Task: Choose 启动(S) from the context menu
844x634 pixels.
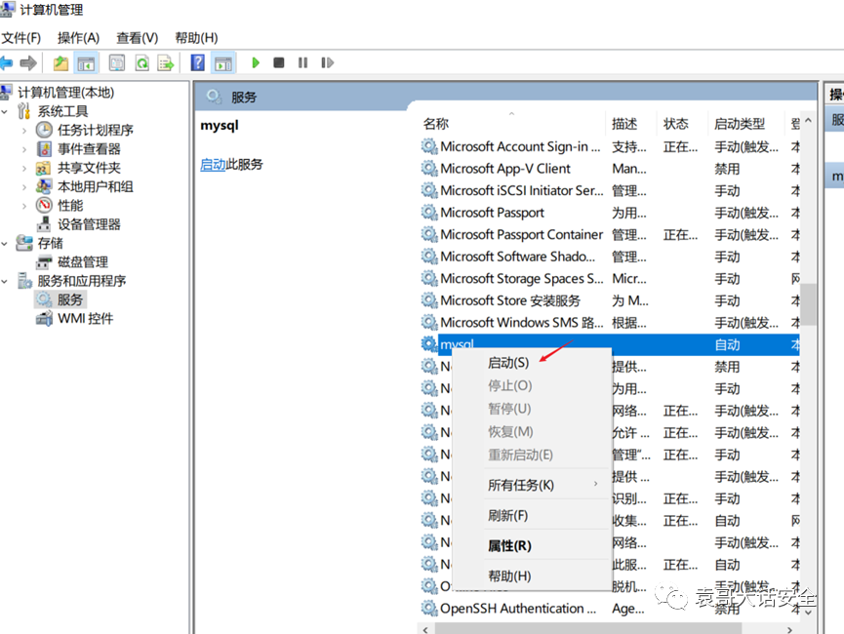Action: 508,362
